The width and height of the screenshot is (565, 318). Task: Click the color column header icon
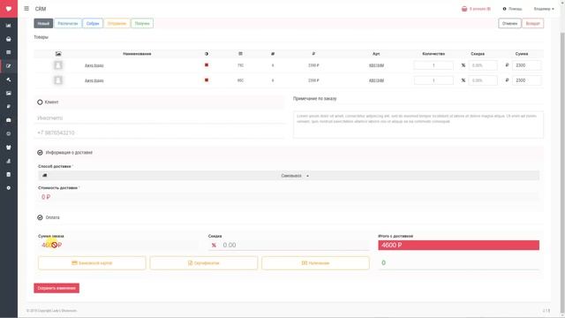click(x=207, y=54)
